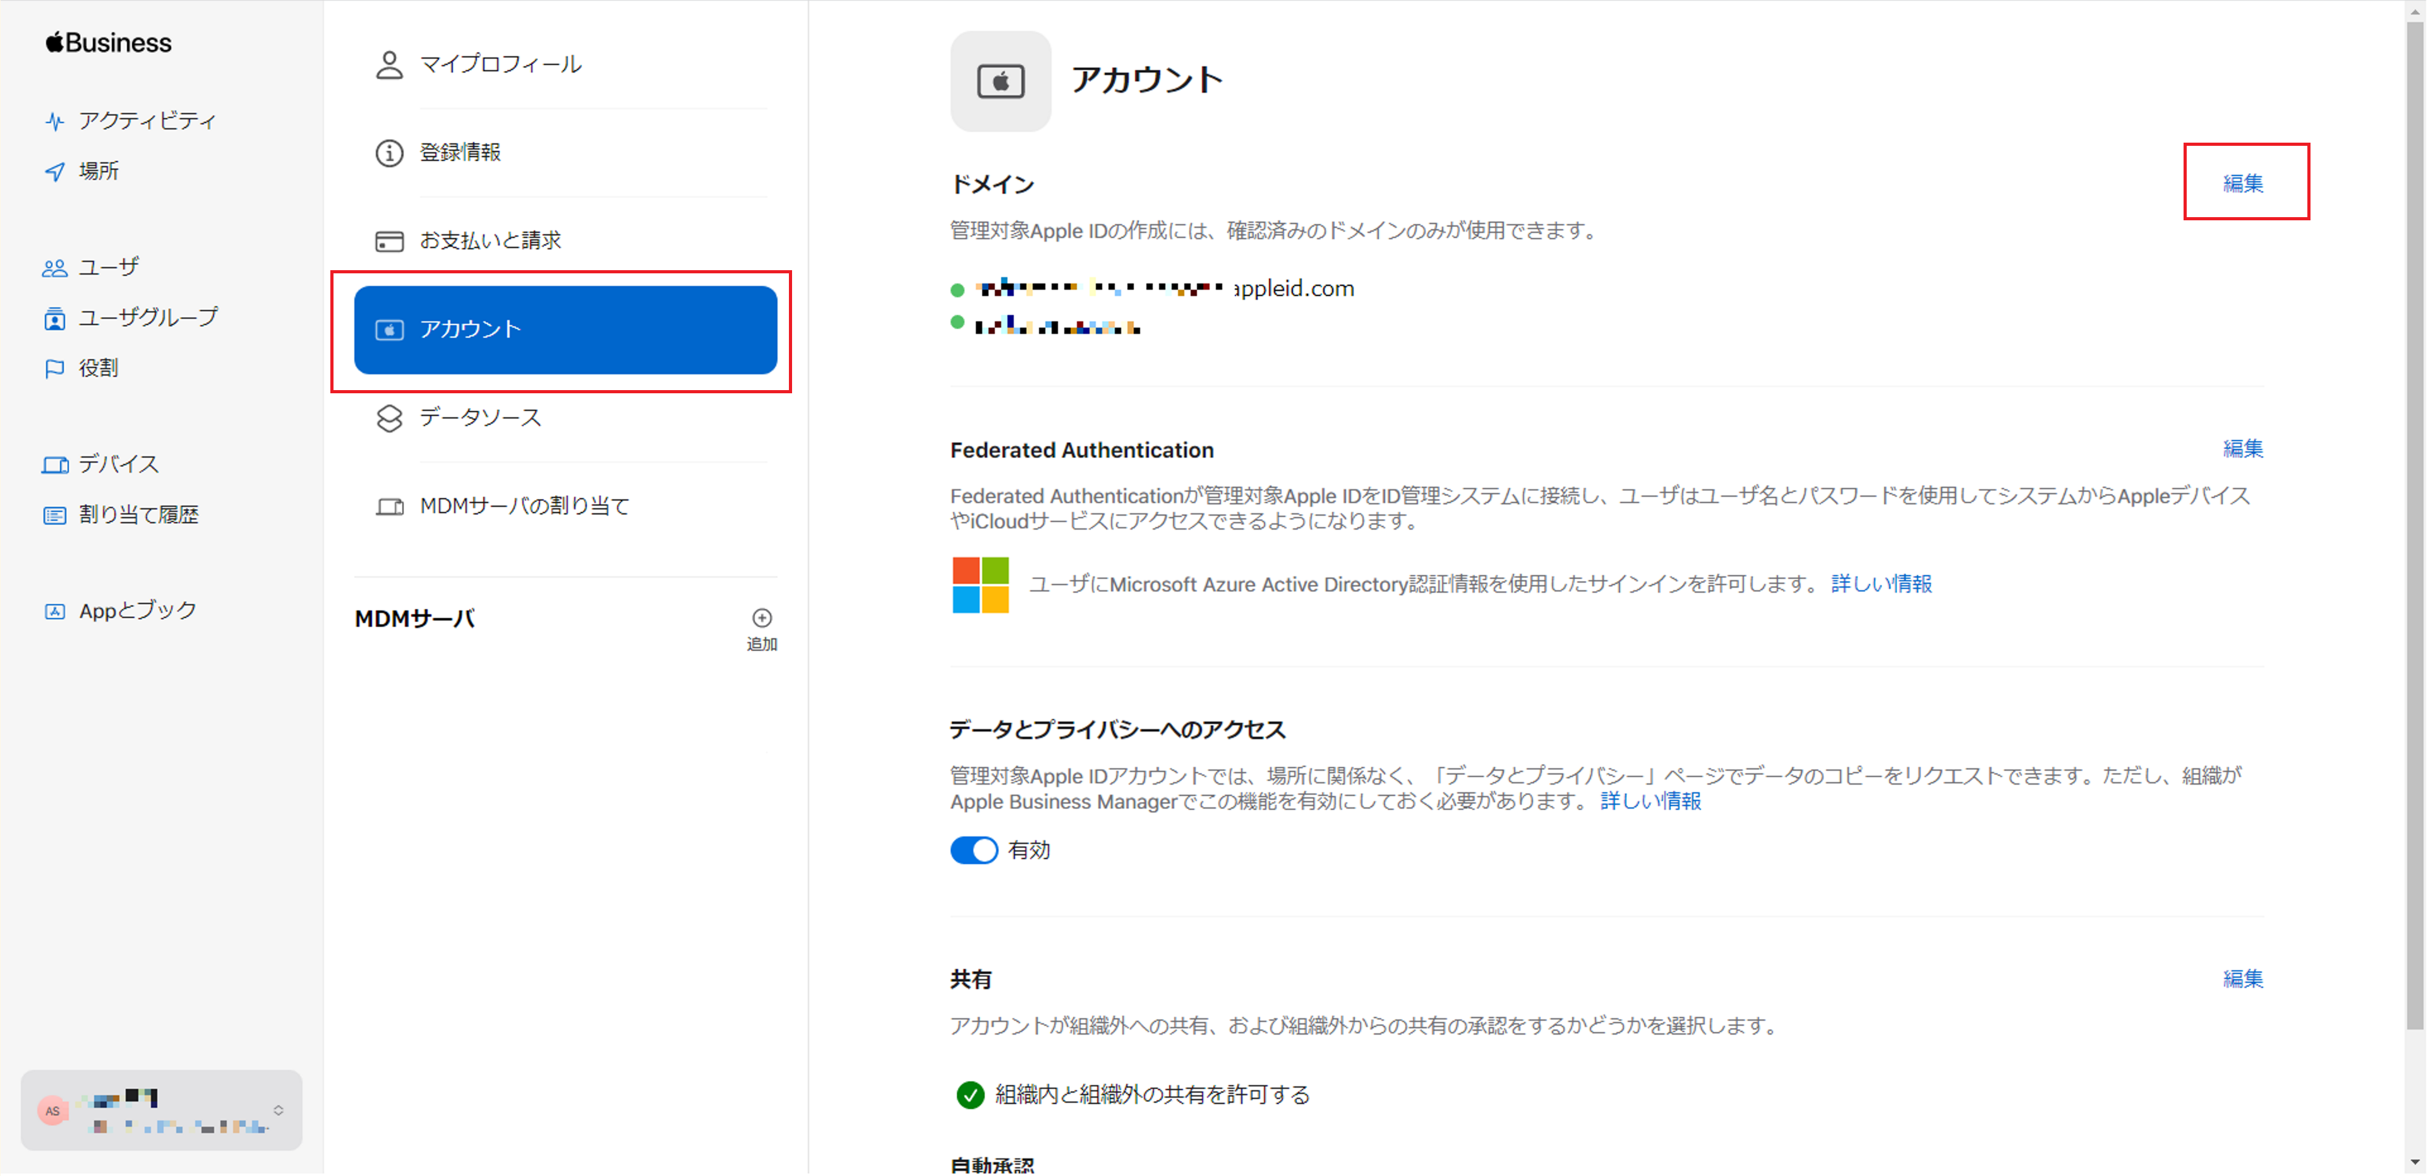This screenshot has width=2428, height=1176.
Task: Open 詳しい情報 link about Azure Active Directory
Action: pyautogui.click(x=1882, y=585)
